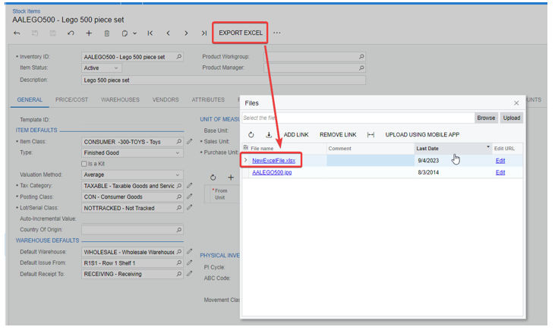This screenshot has height=330, width=555.
Task: Check the Is a Kit checkbox
Action: (85, 164)
